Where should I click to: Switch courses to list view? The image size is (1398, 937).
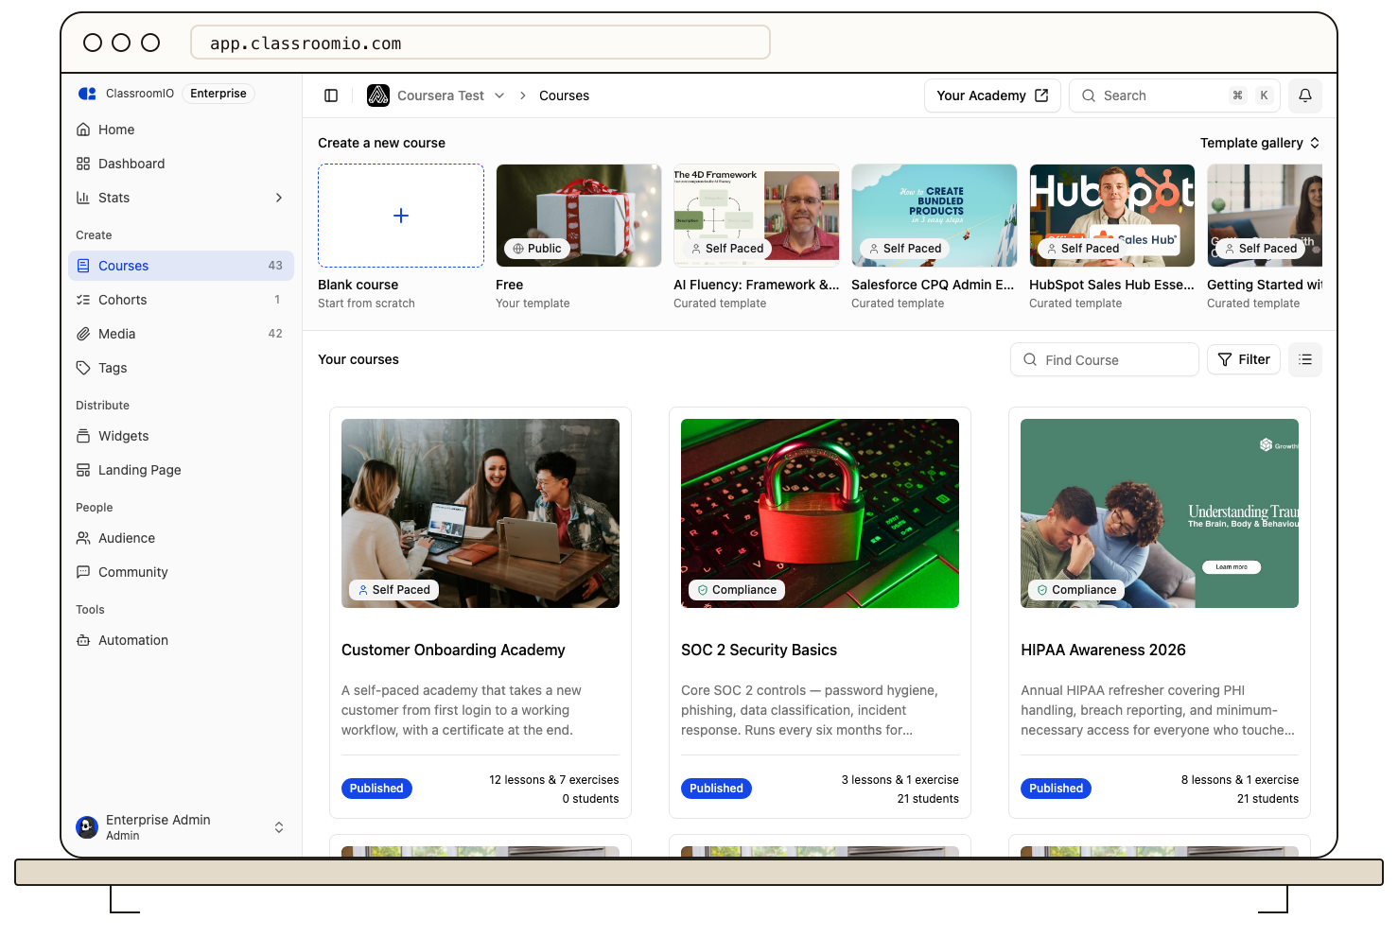pos(1305,359)
